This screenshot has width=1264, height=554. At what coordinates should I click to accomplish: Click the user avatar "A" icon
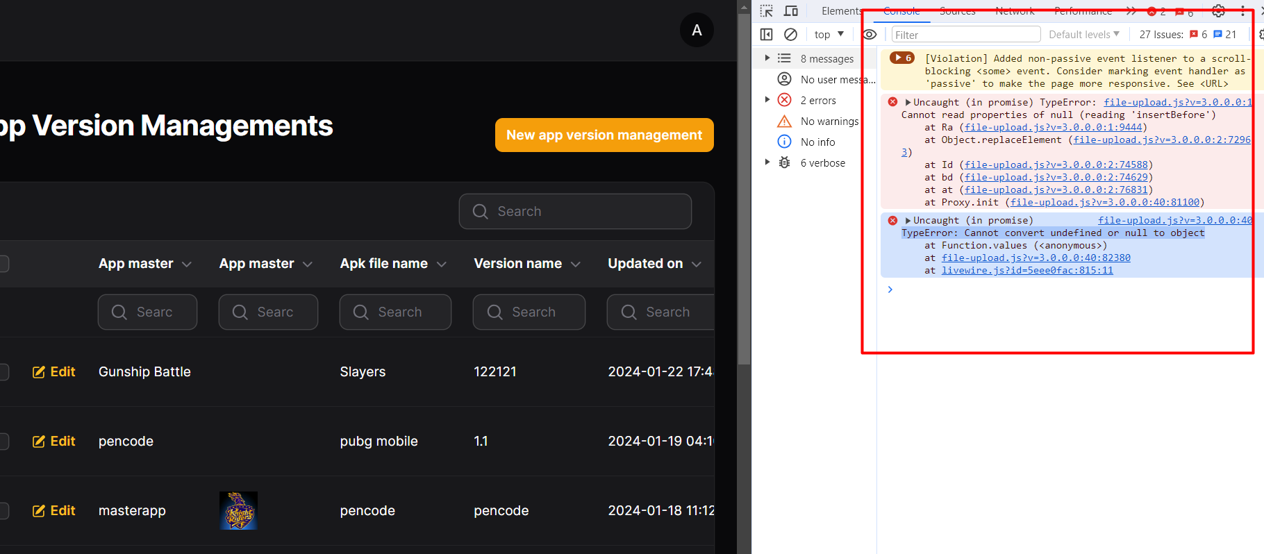[x=697, y=31]
